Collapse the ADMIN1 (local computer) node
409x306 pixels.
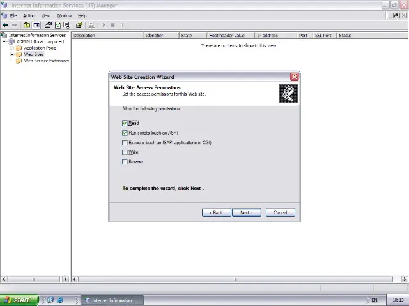click(x=4, y=41)
